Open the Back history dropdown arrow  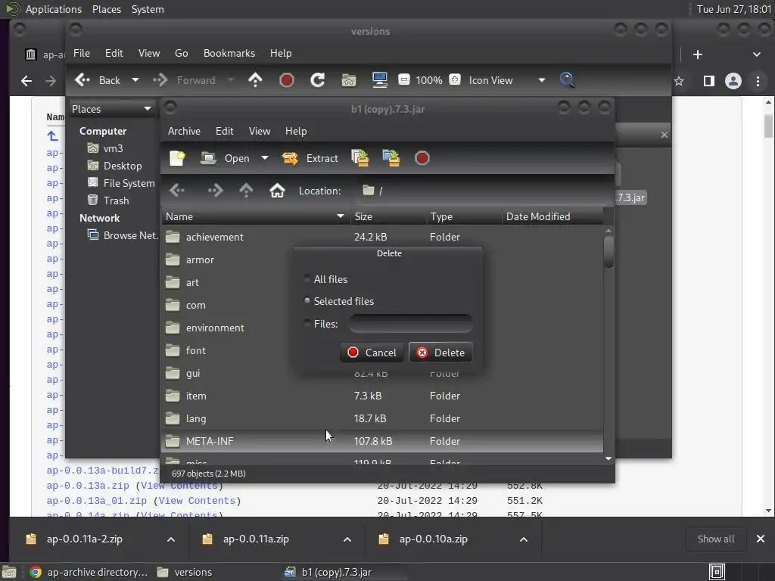(135, 79)
